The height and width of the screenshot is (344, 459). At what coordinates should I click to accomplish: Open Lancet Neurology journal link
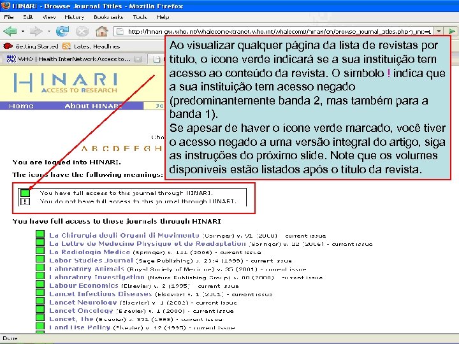[83, 303]
